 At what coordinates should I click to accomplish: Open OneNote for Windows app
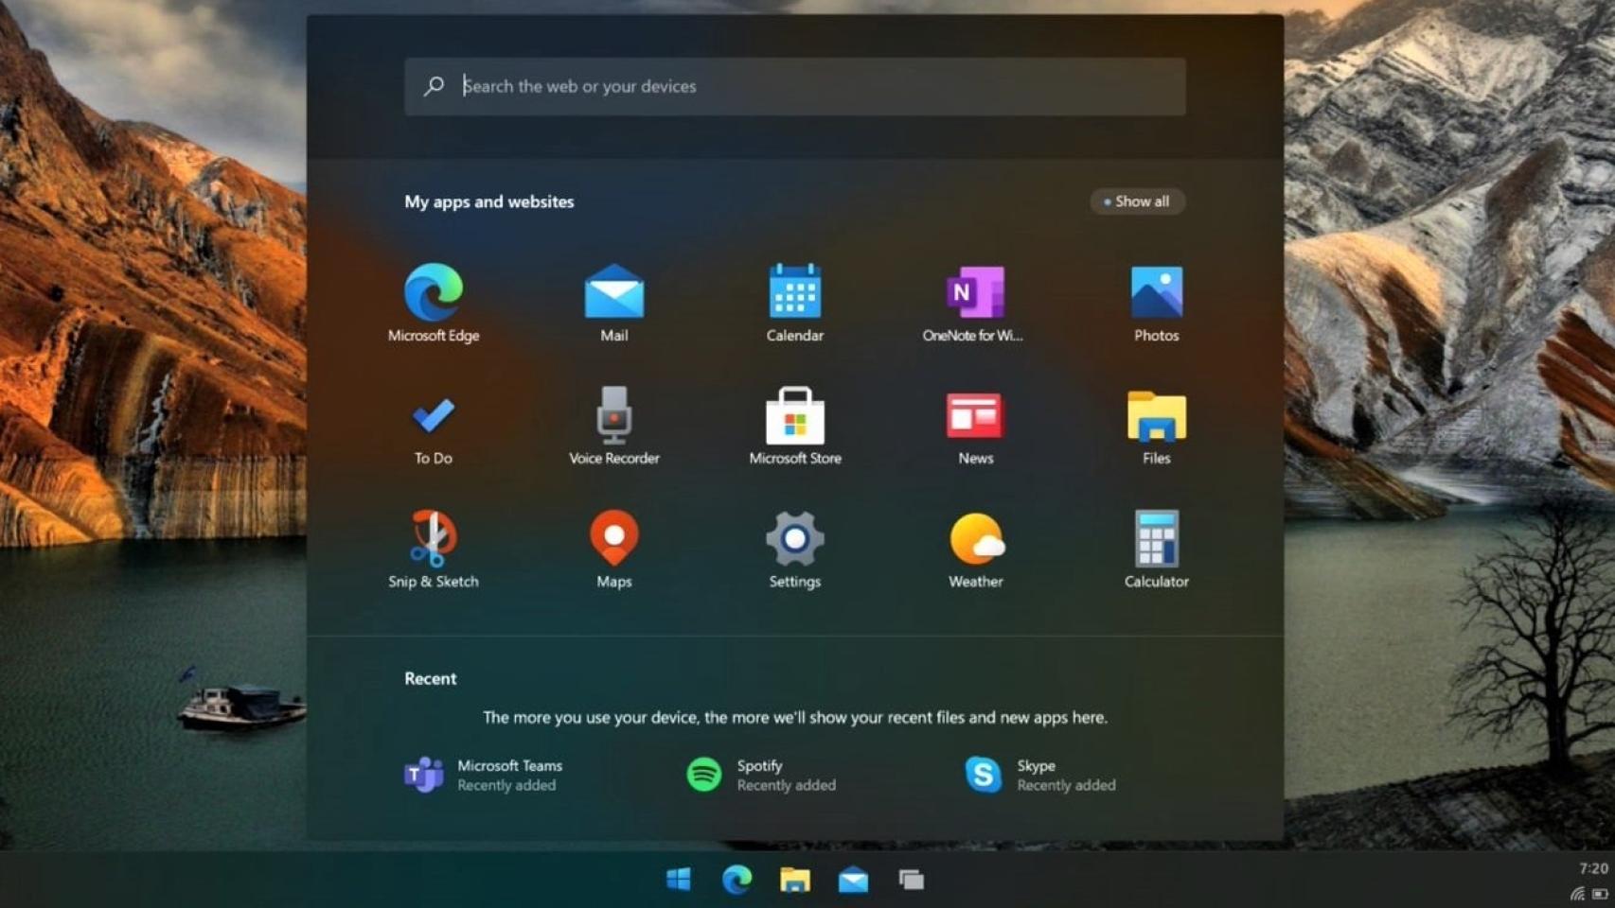click(x=974, y=303)
